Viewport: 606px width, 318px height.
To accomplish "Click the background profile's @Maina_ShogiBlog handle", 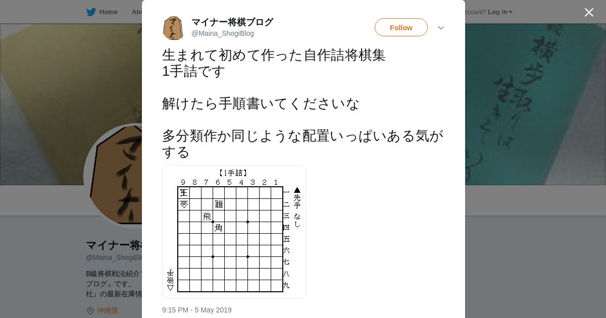I will click(114, 257).
